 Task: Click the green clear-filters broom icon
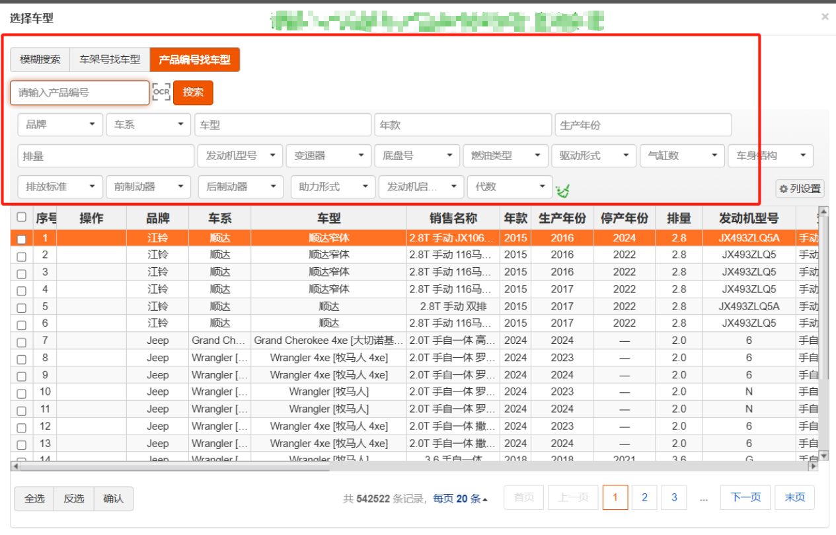click(x=562, y=191)
